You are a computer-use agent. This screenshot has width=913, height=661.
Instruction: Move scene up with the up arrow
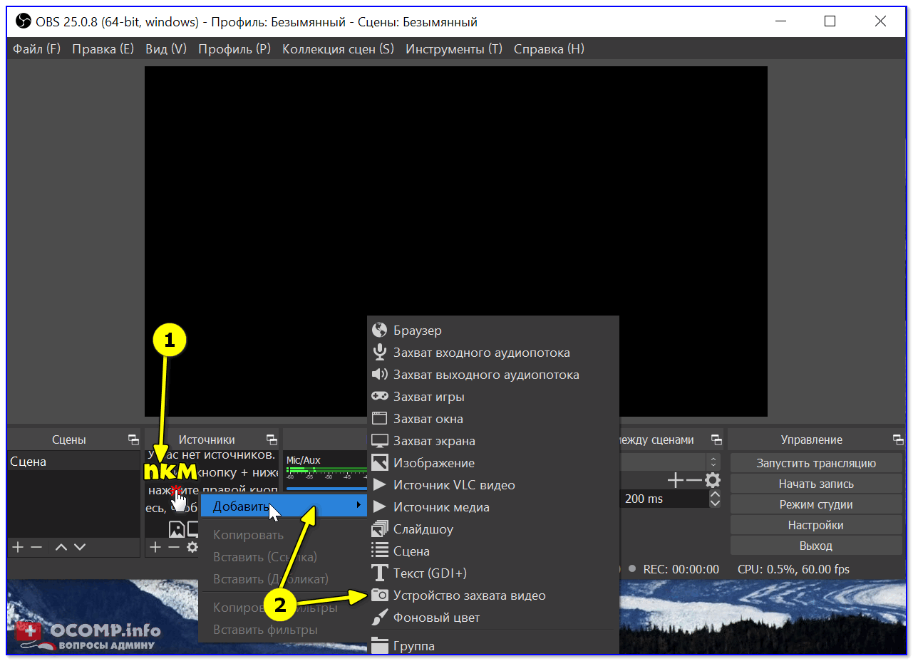61,547
